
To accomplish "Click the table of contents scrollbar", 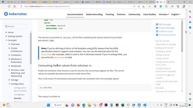I will 182,37.
